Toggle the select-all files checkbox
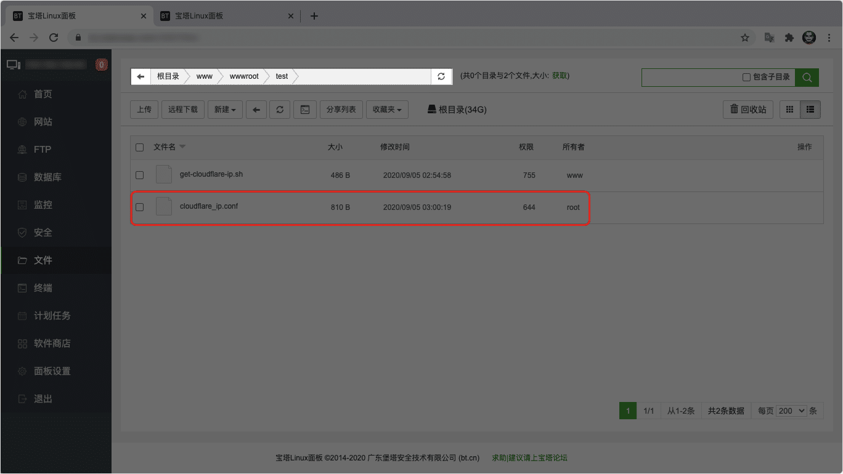 click(139, 147)
